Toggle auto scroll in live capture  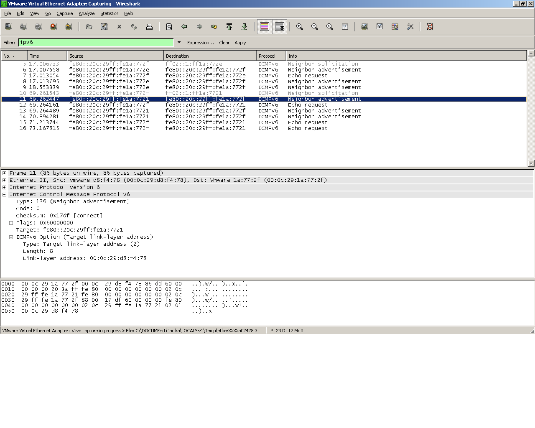coord(280,27)
